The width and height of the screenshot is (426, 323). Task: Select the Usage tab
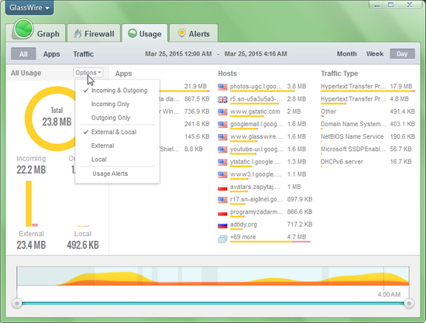coord(145,33)
